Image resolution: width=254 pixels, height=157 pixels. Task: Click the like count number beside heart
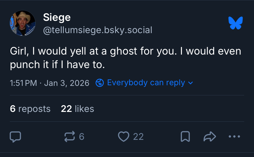pyautogui.click(x=138, y=137)
